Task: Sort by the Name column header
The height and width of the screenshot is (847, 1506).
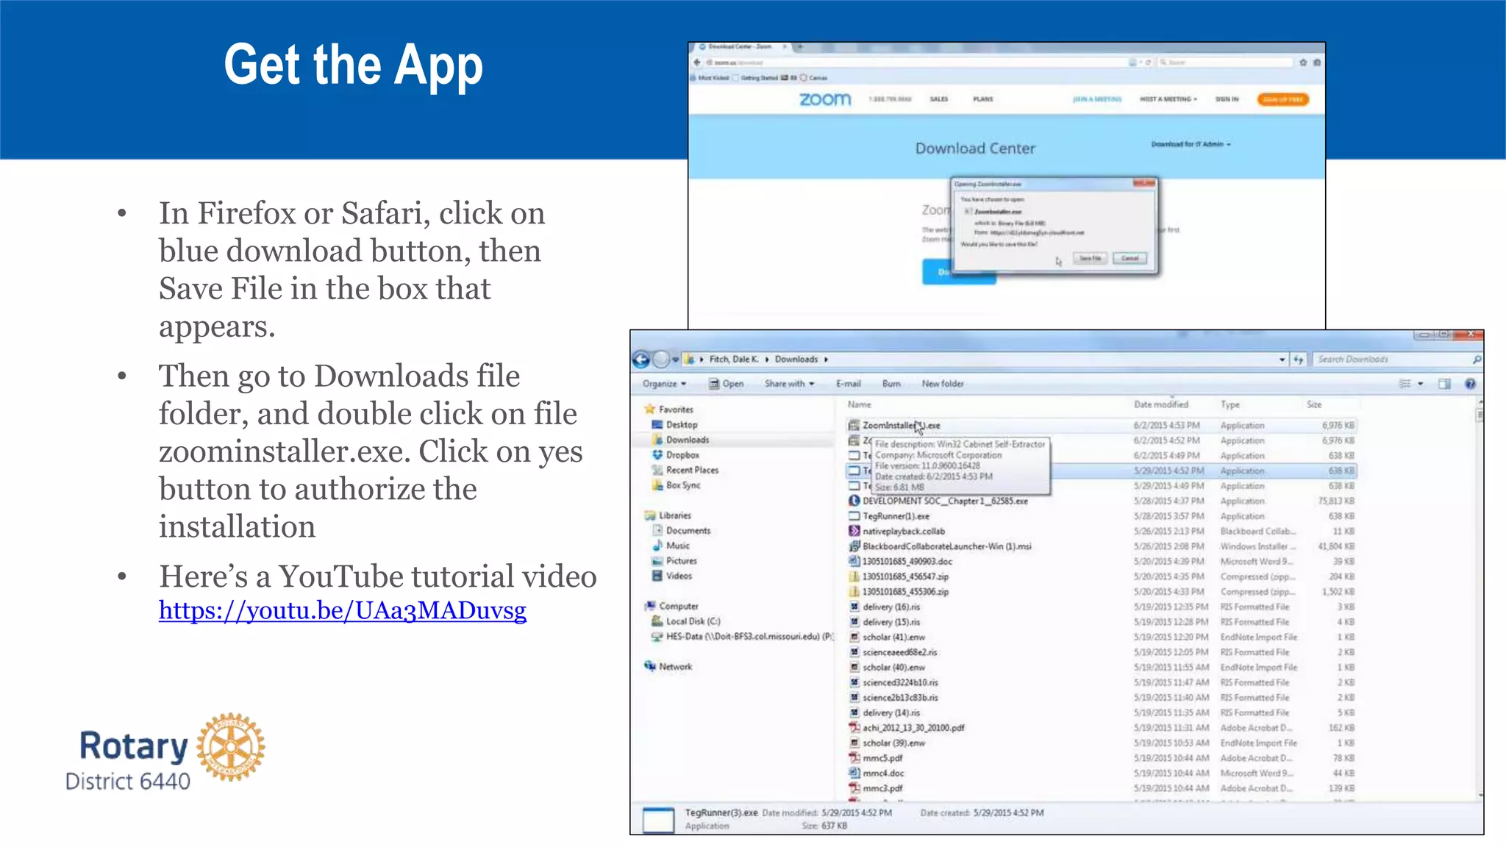Action: click(859, 404)
